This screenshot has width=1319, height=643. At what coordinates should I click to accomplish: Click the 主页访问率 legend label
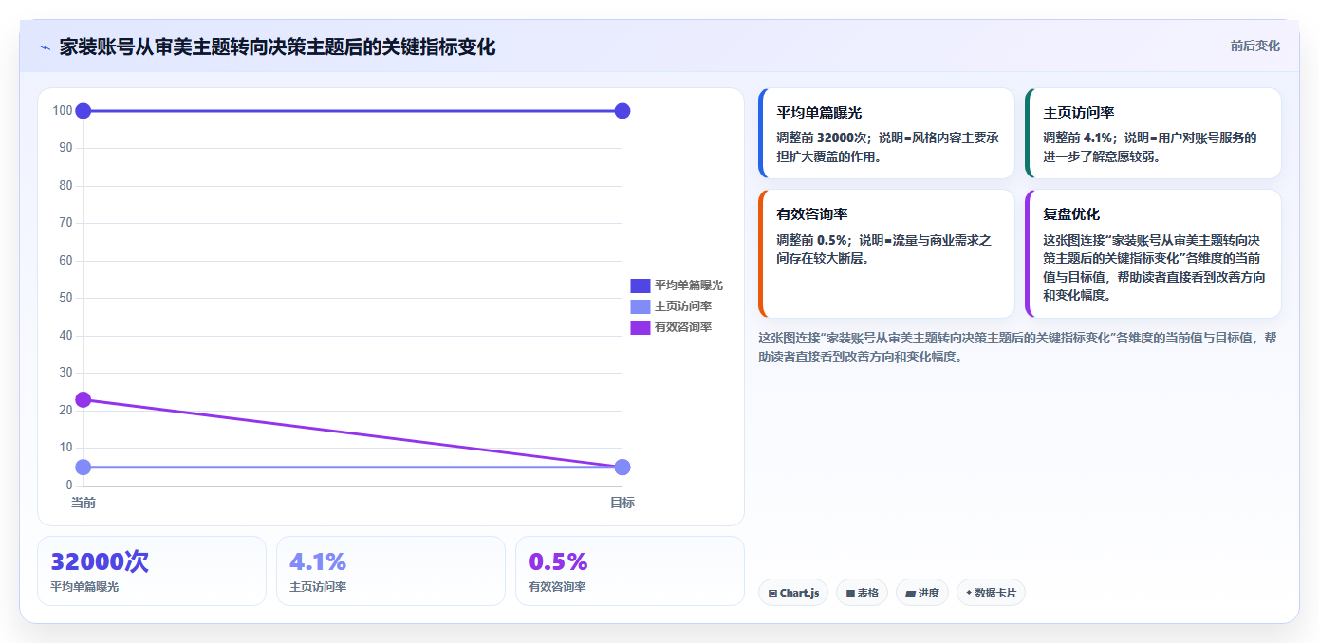tap(683, 306)
